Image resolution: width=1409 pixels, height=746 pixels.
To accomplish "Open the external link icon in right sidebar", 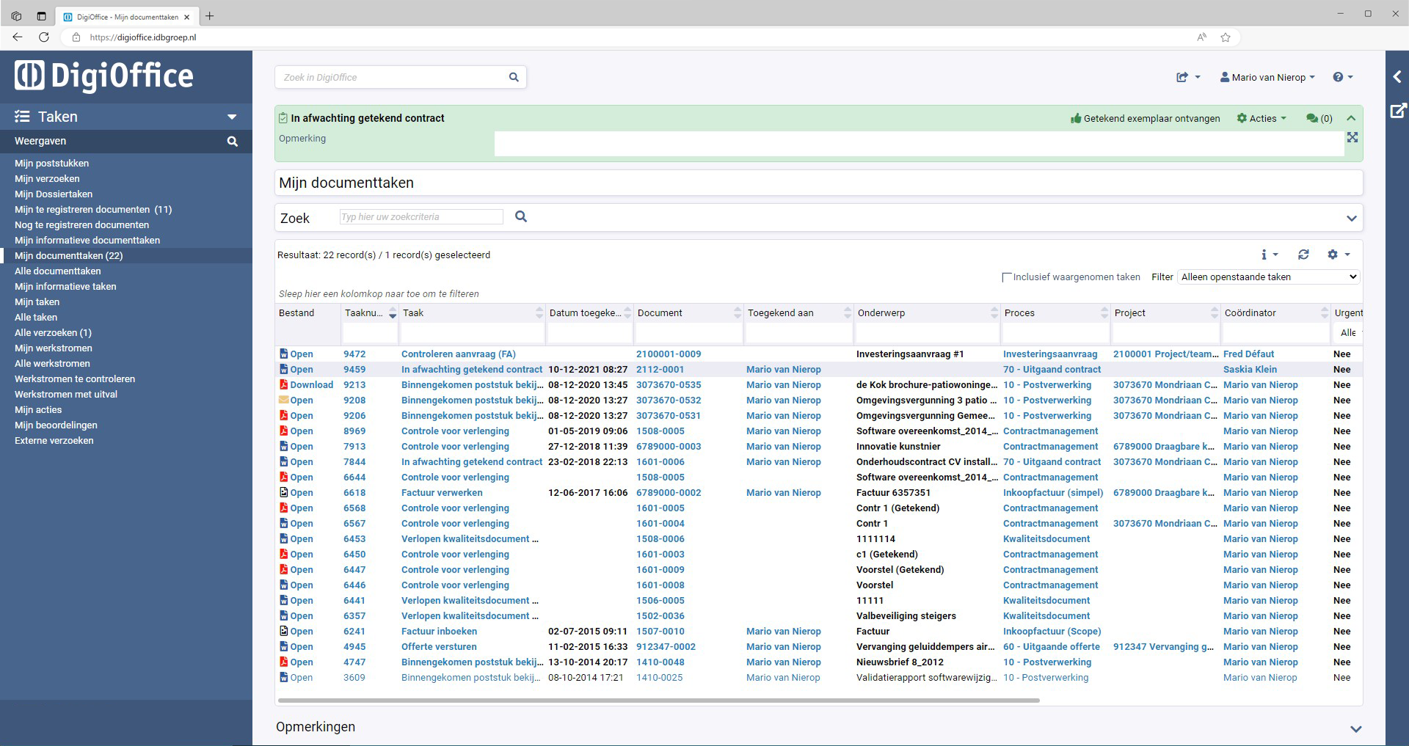I will point(1398,111).
